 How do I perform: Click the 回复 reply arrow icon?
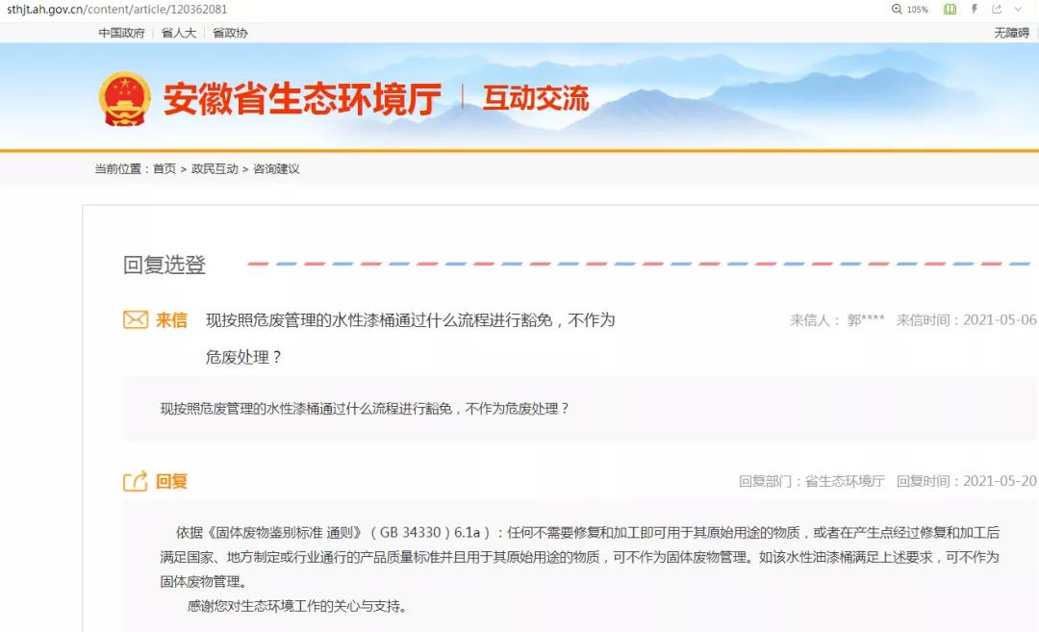tap(136, 481)
